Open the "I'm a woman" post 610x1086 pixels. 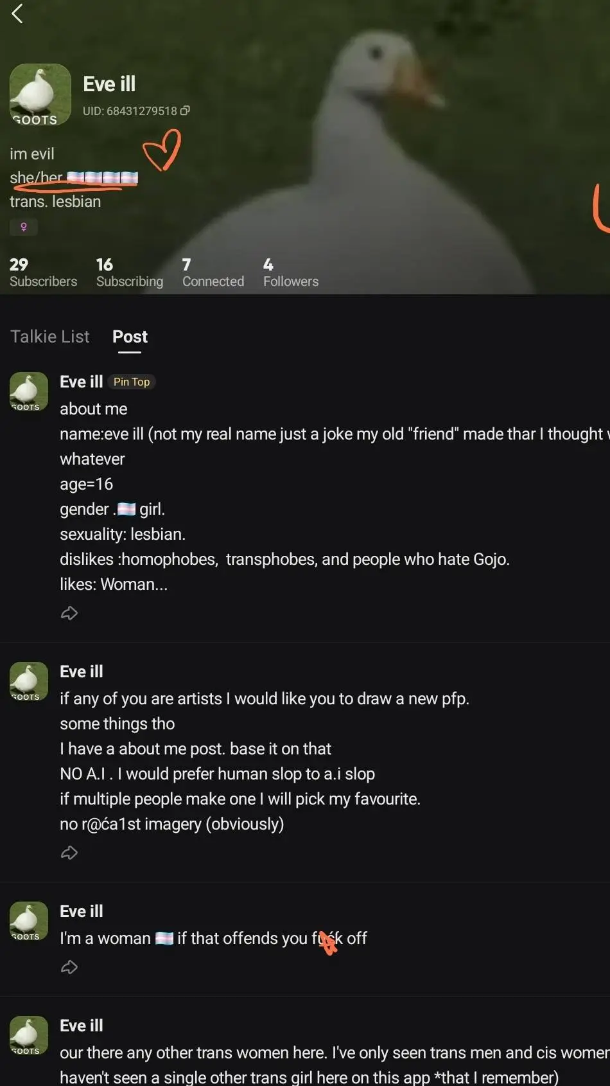coord(213,938)
